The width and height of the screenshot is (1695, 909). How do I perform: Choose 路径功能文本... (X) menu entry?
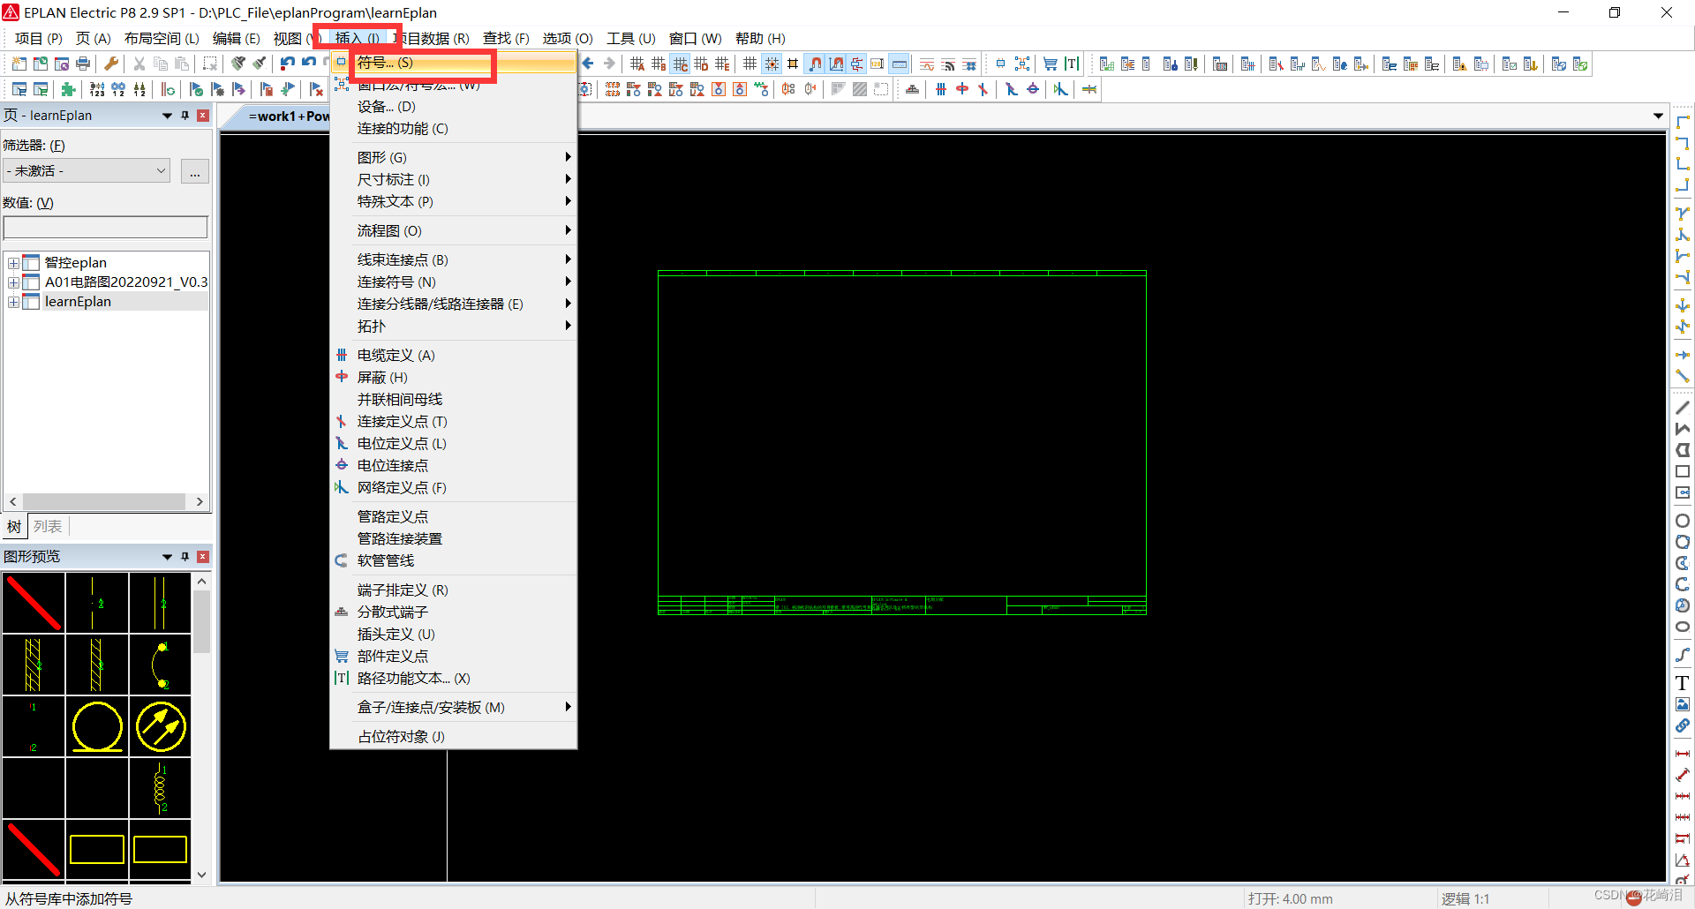click(x=453, y=678)
